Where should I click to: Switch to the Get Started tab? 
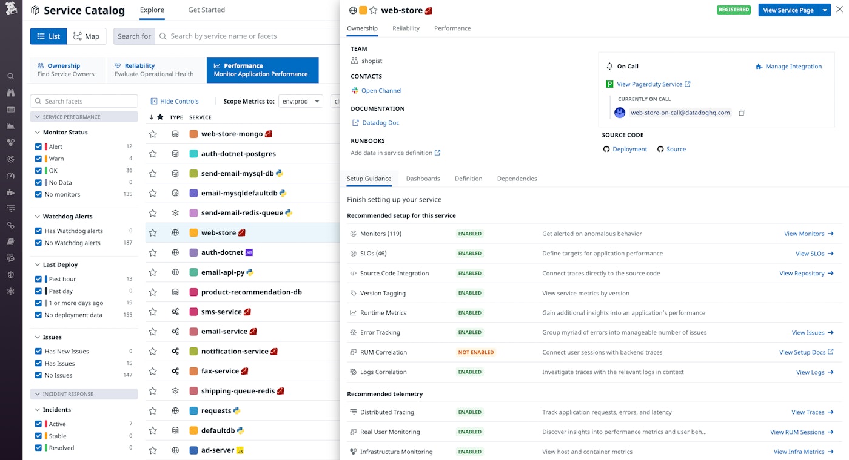[206, 10]
